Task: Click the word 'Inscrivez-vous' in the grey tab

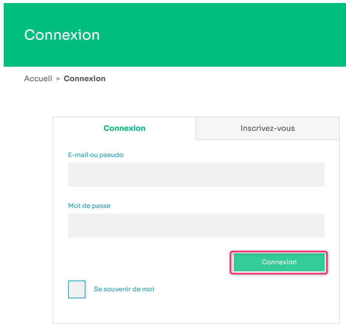Action: point(267,128)
